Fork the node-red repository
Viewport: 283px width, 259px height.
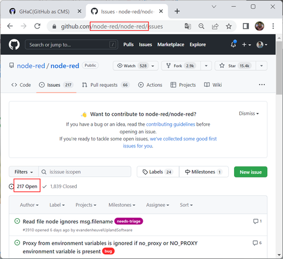click(x=181, y=65)
